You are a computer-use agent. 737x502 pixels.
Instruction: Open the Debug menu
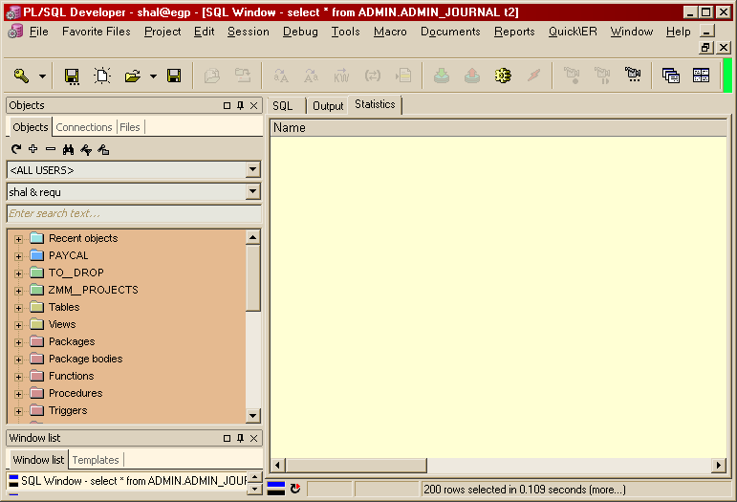point(300,32)
